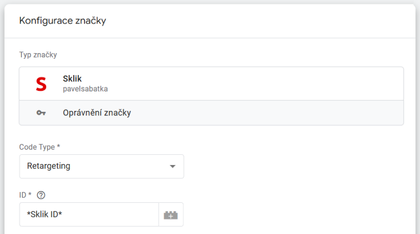Click the Code Type field label
Screen dimensions: 420x234
click(x=39, y=147)
